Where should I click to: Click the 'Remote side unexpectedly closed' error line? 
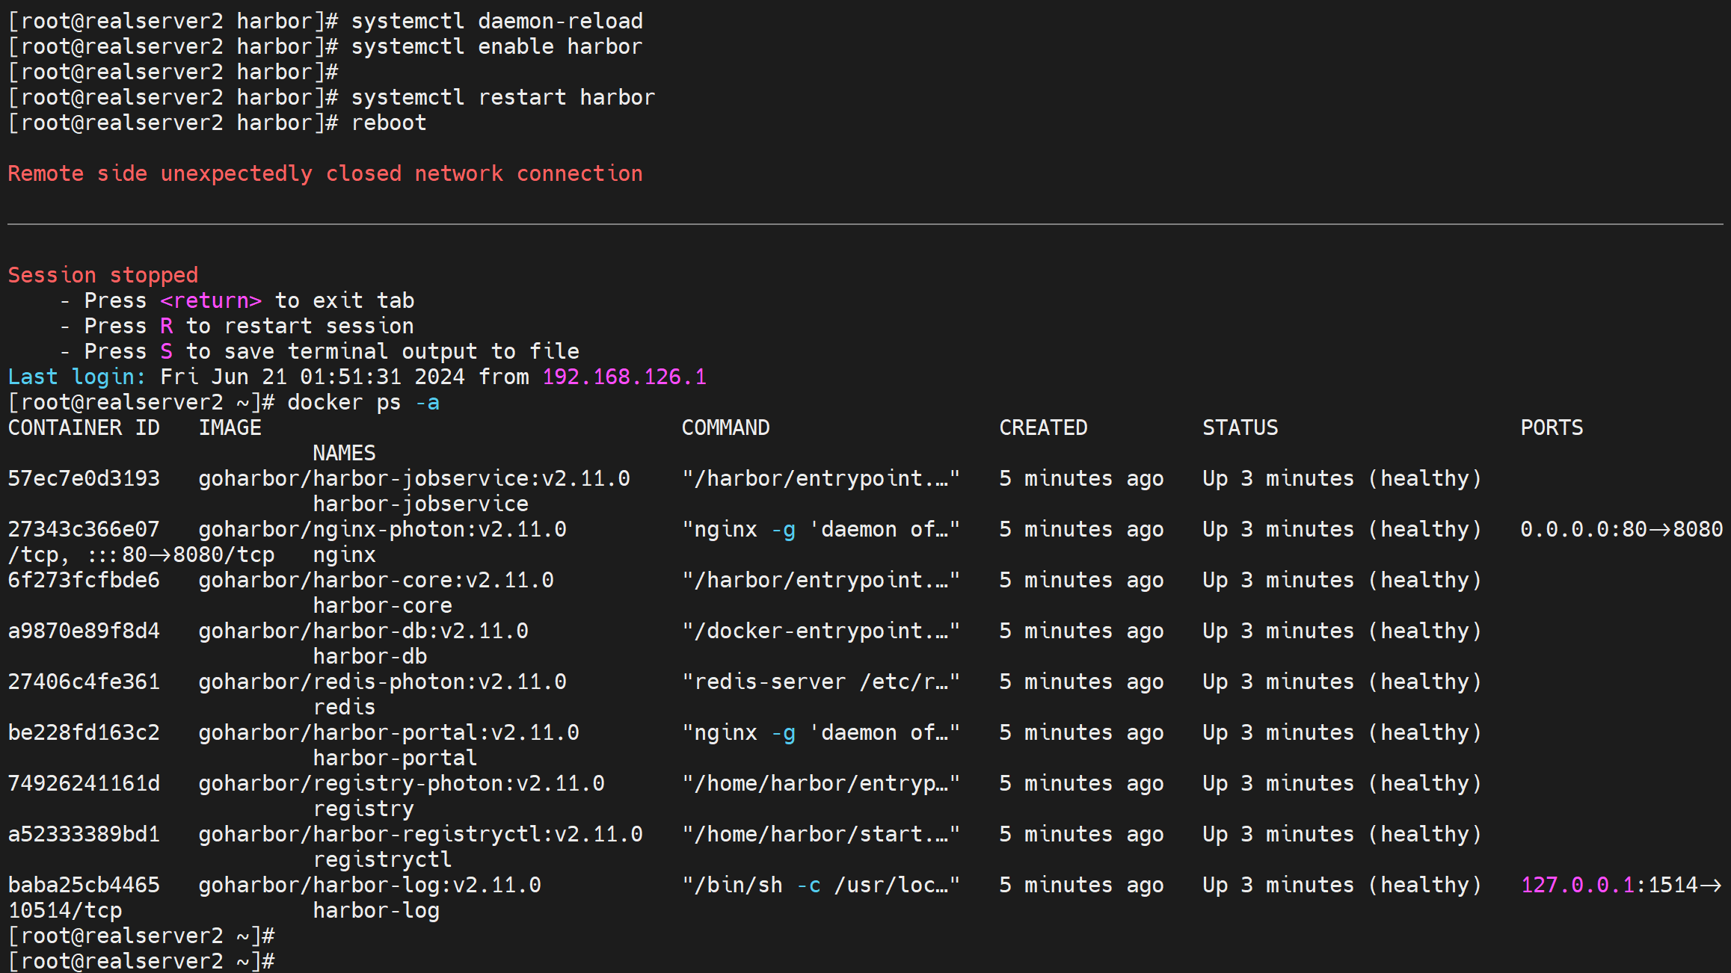pos(325,173)
